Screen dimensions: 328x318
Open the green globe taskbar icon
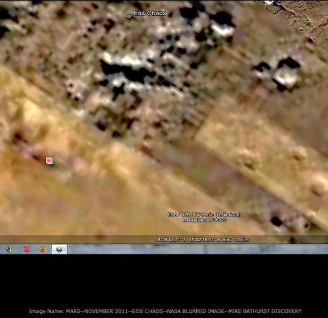pos(9,249)
